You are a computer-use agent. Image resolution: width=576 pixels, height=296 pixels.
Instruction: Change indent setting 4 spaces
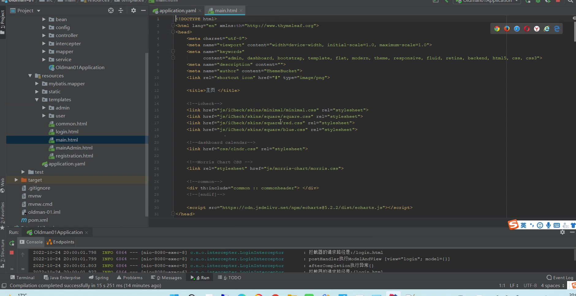(552, 286)
